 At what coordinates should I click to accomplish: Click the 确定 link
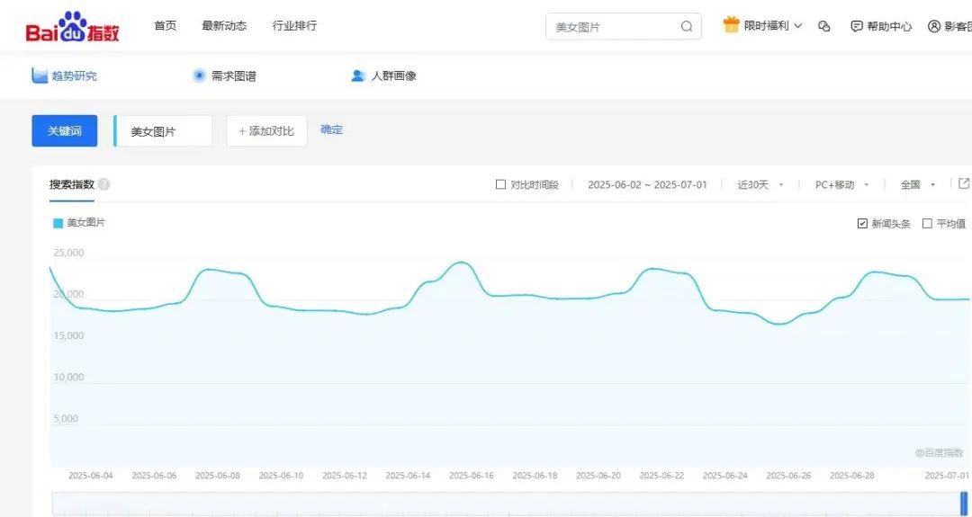[x=331, y=130]
